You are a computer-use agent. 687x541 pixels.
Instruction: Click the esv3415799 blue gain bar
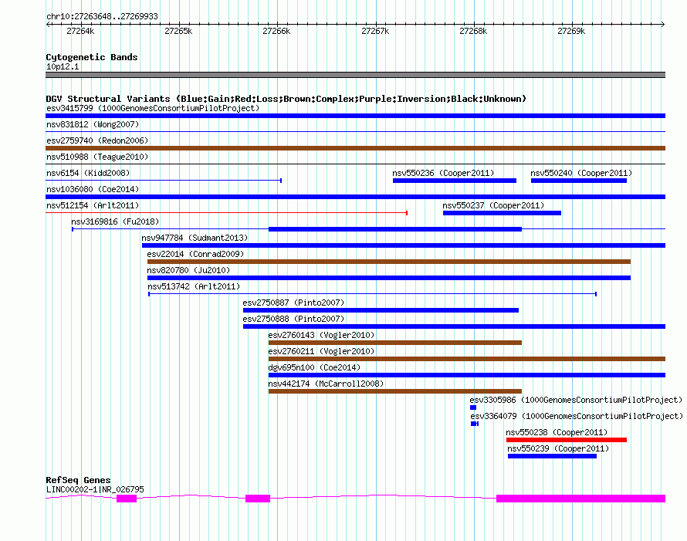pos(355,116)
